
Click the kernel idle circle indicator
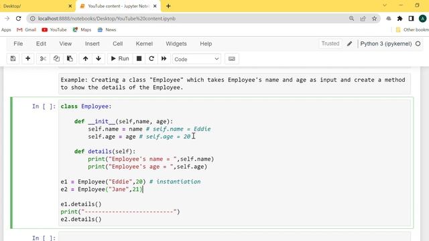coord(418,44)
